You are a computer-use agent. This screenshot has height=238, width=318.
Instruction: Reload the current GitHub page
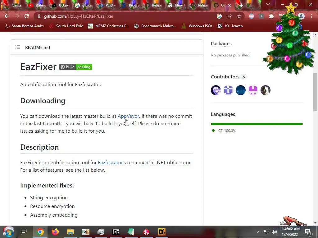(x=27, y=16)
